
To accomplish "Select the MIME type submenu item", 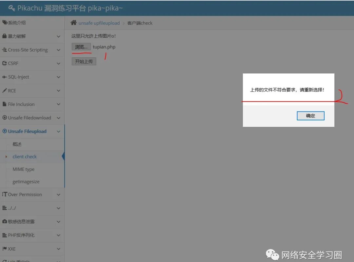I will (x=24, y=169).
